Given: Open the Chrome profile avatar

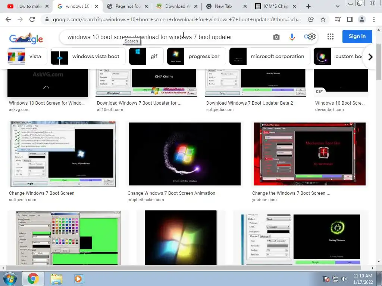Looking at the screenshot, I should [x=362, y=19].
